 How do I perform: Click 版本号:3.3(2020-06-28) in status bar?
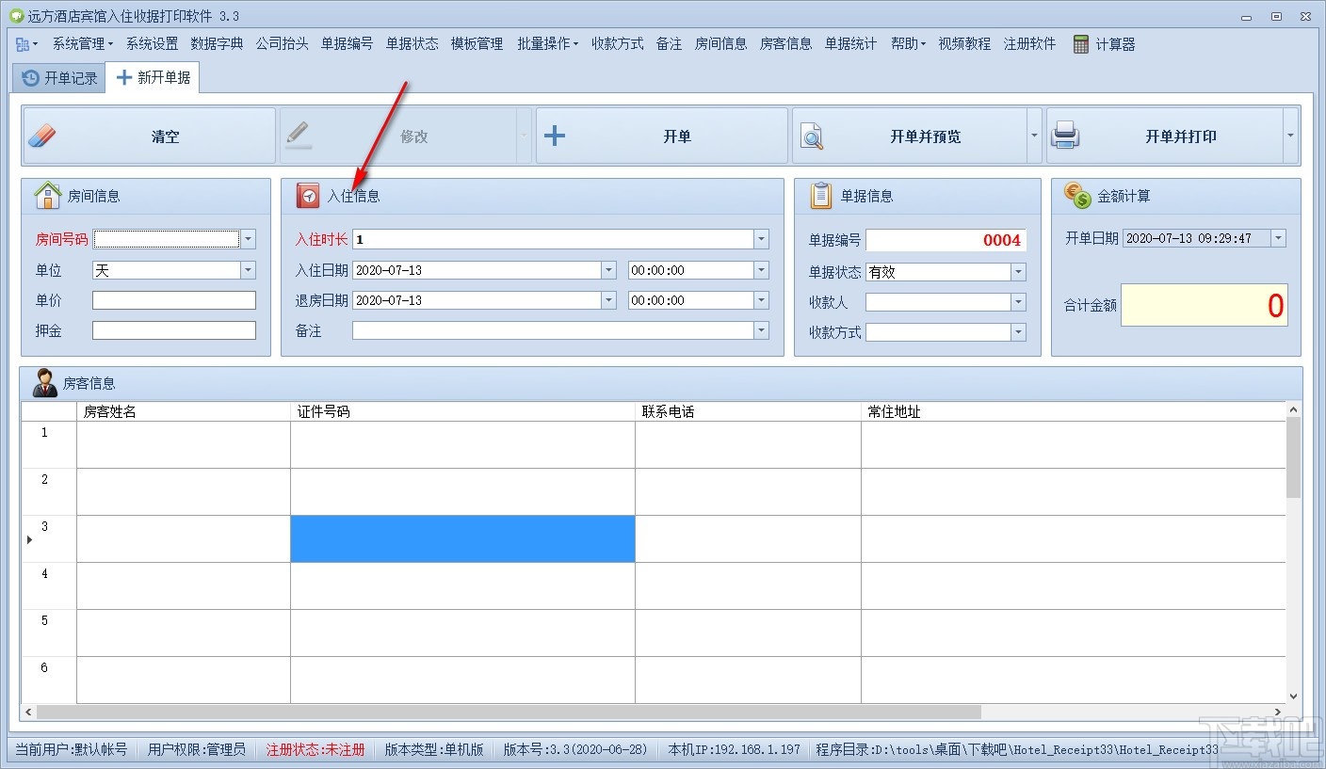[x=575, y=749]
